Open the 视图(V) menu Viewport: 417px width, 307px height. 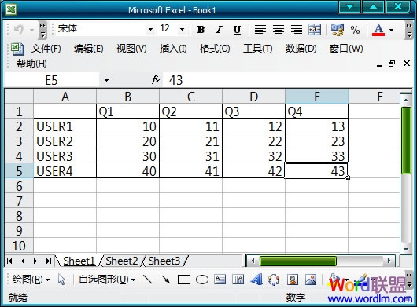131,49
